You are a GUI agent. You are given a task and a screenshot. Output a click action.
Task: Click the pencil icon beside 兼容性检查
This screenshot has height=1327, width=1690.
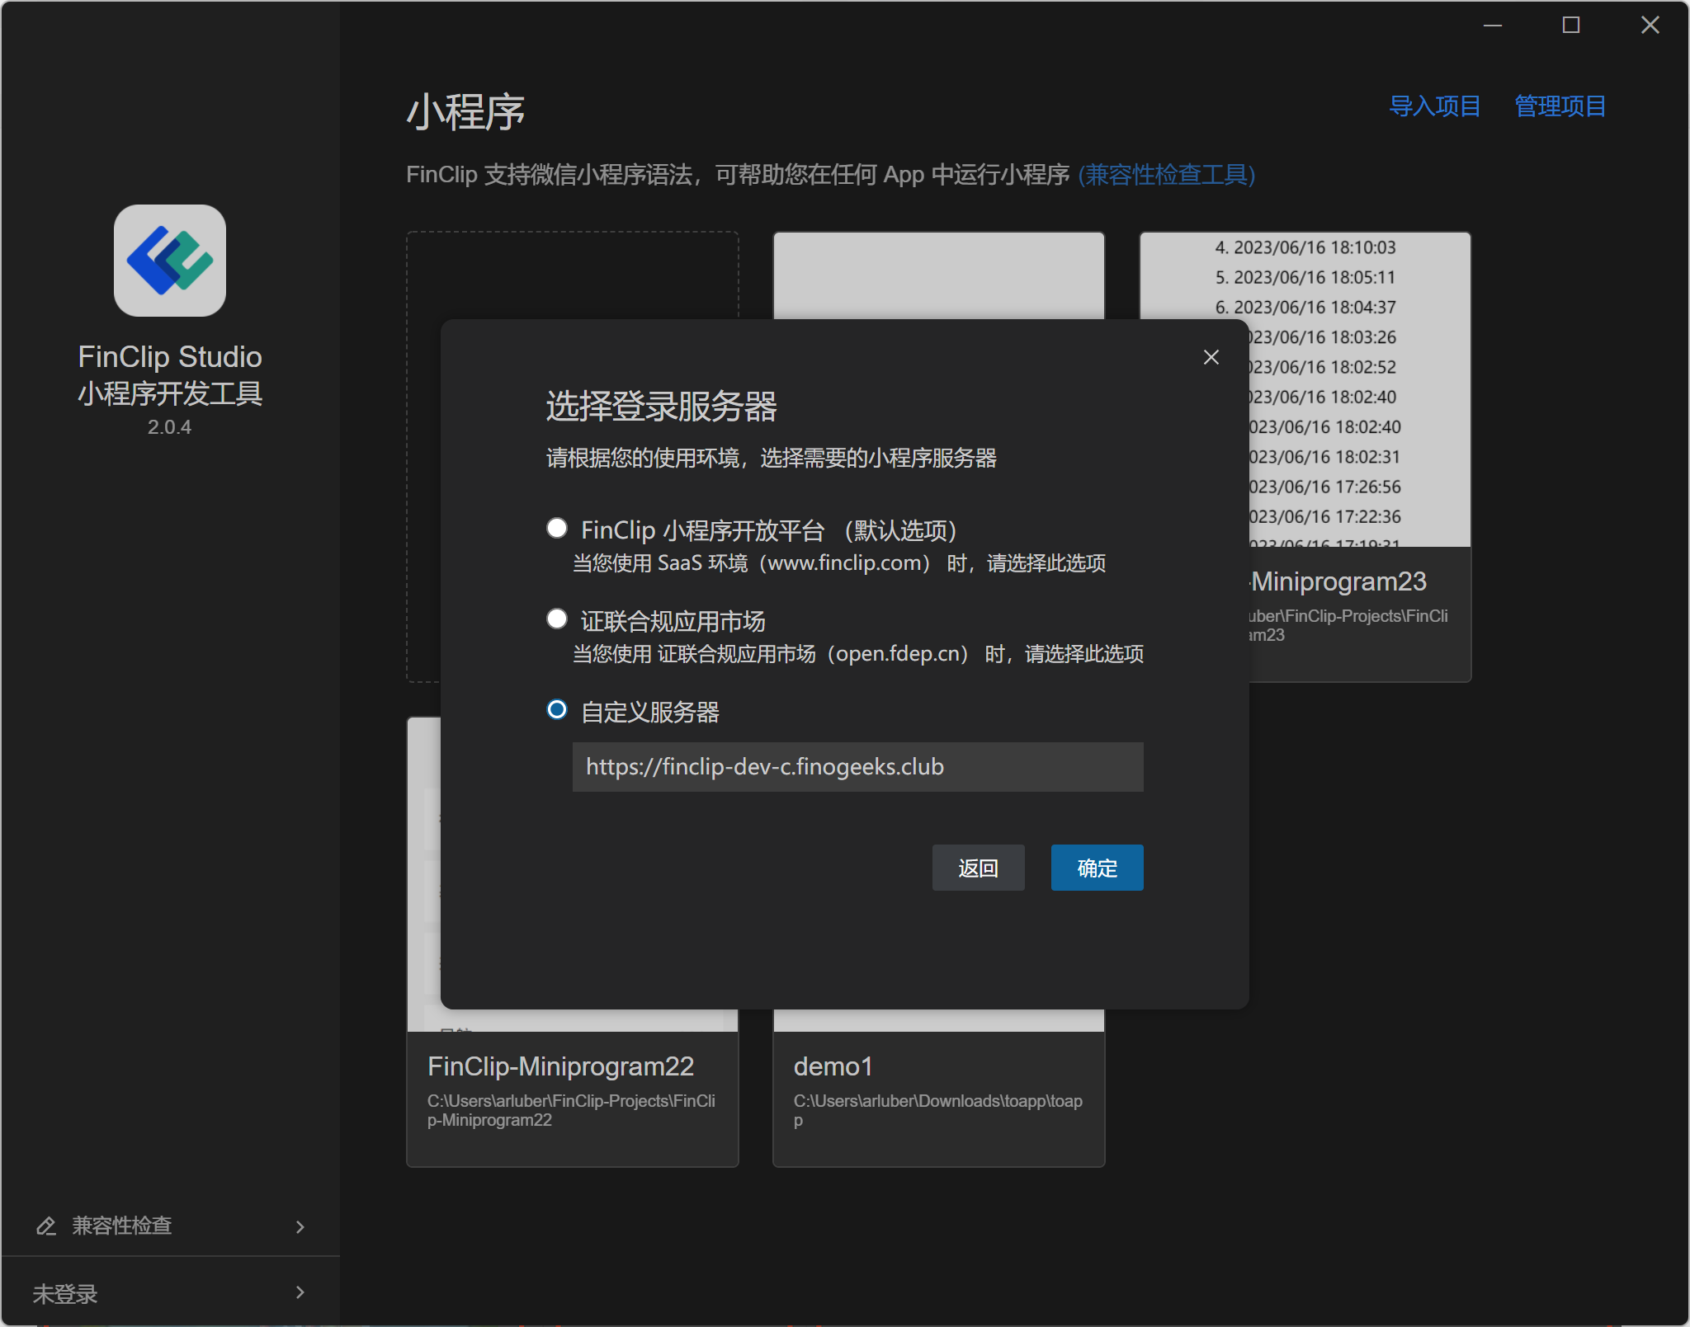[x=46, y=1226]
